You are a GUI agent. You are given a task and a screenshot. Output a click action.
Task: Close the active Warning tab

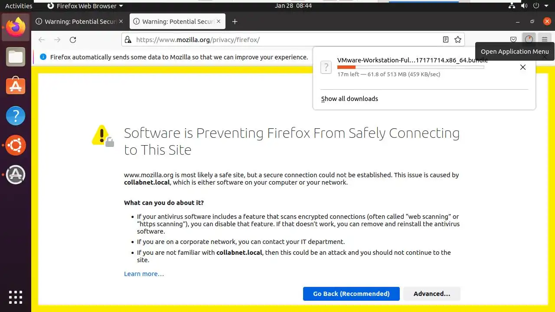(219, 21)
